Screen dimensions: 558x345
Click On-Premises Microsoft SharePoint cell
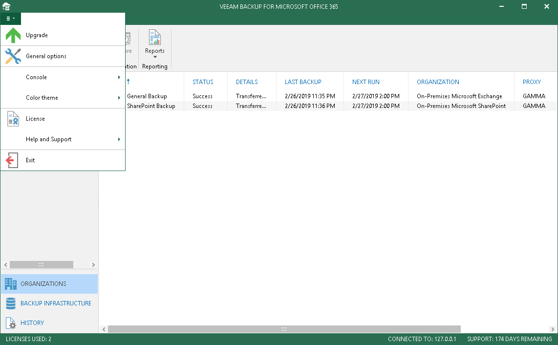461,106
